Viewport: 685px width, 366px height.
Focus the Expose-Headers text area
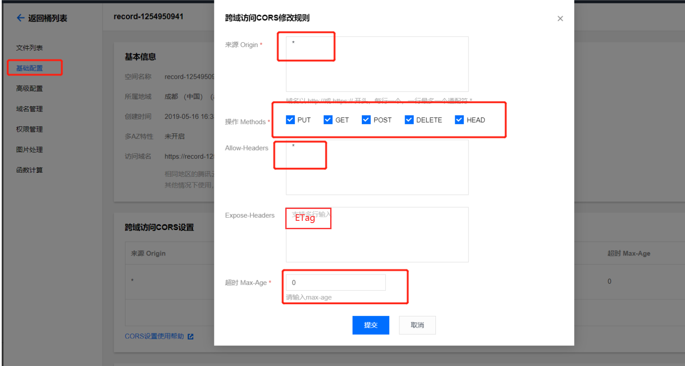377,235
